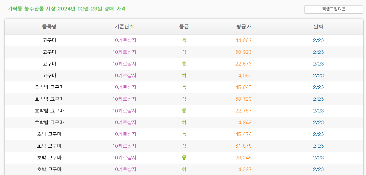Viewport: 366px width, 175px height.
Task: Click date 2/23 in the 23,246 row
Action: (x=318, y=158)
